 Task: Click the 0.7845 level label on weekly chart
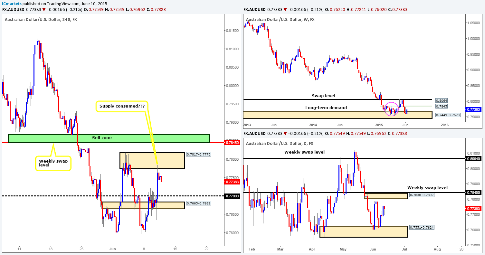click(441, 106)
